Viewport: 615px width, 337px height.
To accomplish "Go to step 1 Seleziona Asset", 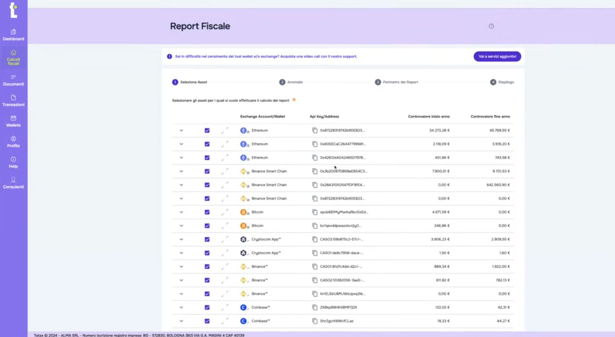I will coord(190,82).
